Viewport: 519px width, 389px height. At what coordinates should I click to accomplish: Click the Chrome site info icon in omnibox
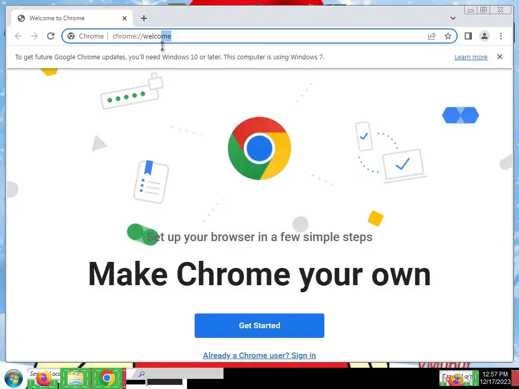(x=71, y=36)
